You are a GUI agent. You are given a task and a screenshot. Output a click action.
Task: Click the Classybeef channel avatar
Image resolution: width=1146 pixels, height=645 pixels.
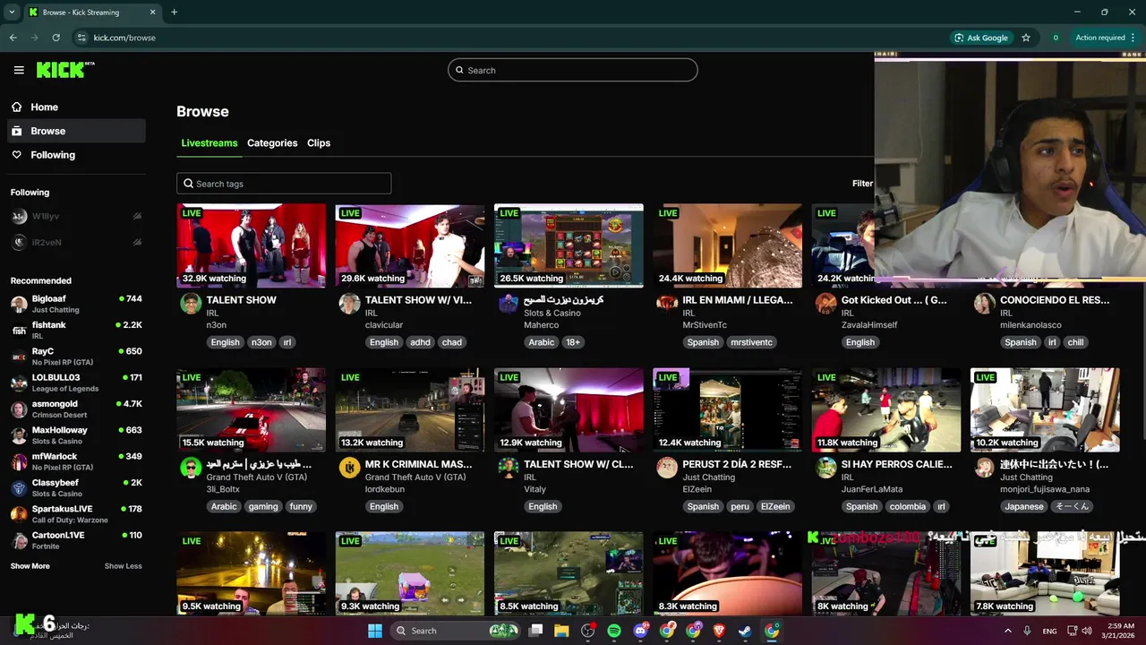pyautogui.click(x=19, y=488)
